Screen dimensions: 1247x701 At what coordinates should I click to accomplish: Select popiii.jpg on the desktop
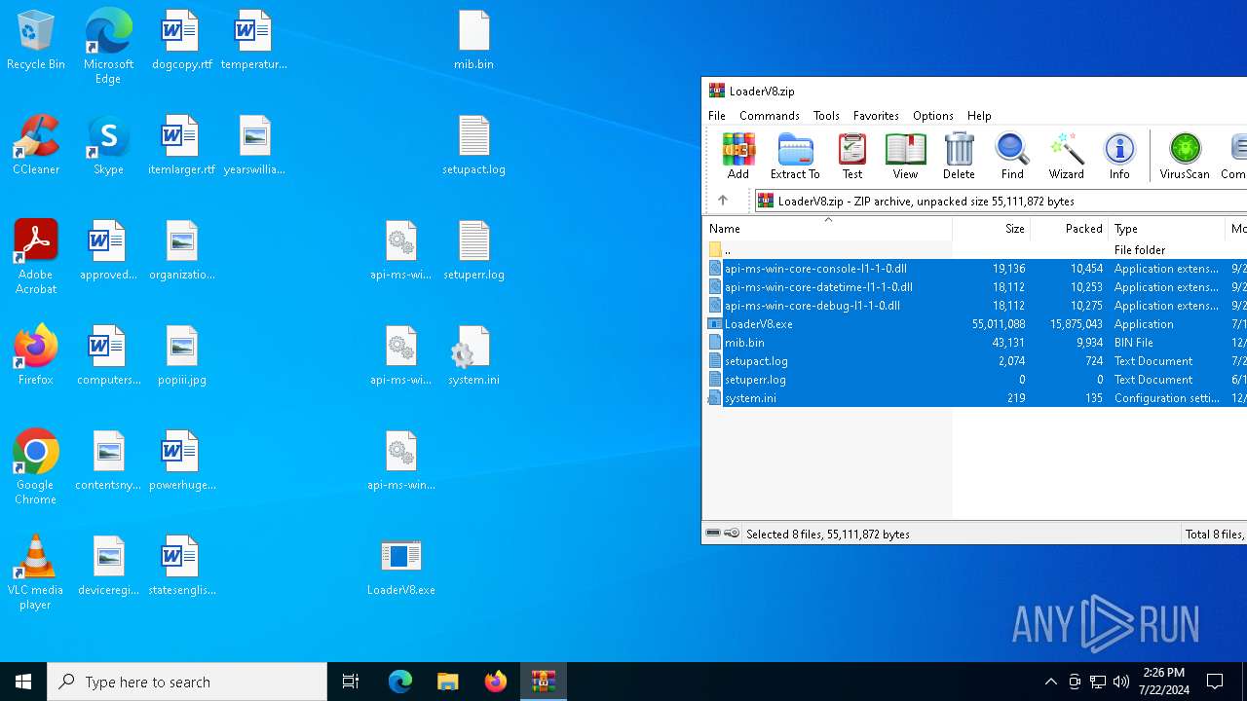pyautogui.click(x=181, y=355)
